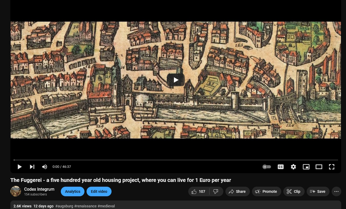Open the Save to playlist menu
The width and height of the screenshot is (346, 209).
pyautogui.click(x=318, y=191)
